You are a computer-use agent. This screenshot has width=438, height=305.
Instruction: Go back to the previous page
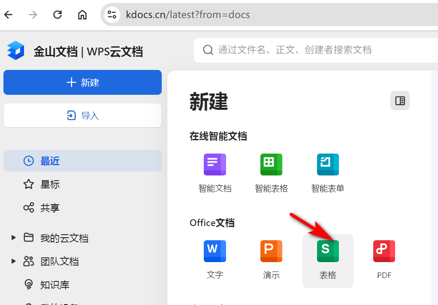(9, 15)
